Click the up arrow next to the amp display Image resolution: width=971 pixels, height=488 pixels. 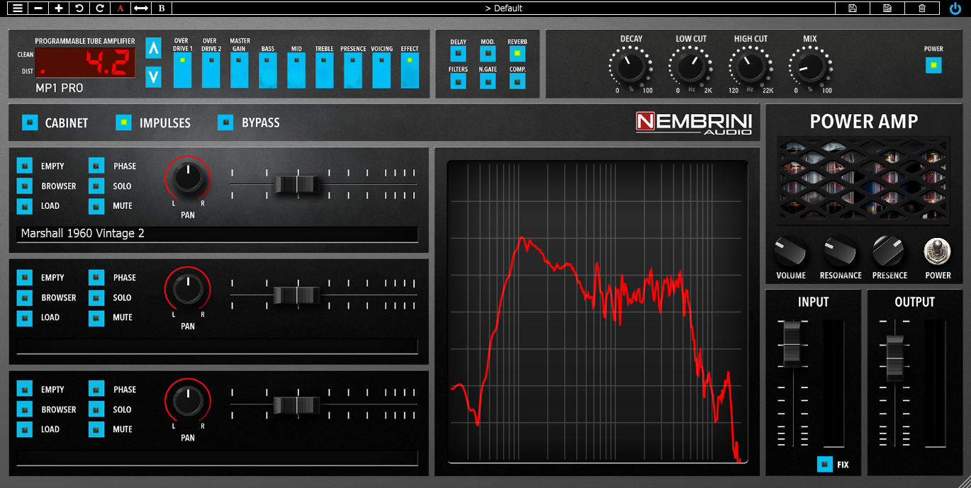click(x=153, y=50)
